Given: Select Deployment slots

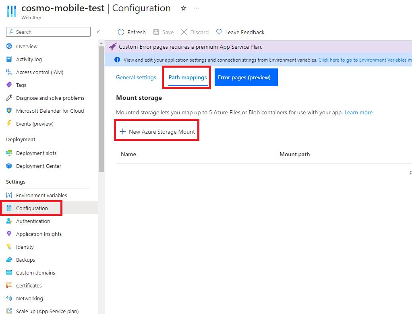Looking at the screenshot, I should pyautogui.click(x=35, y=153).
